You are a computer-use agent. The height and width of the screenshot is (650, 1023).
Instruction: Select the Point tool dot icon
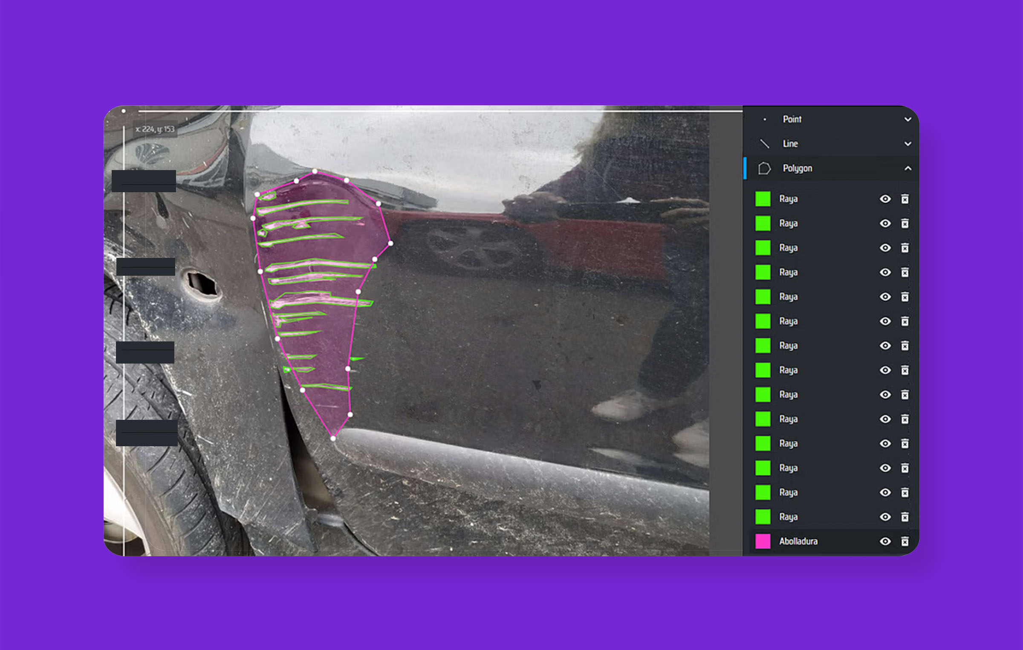coord(765,119)
